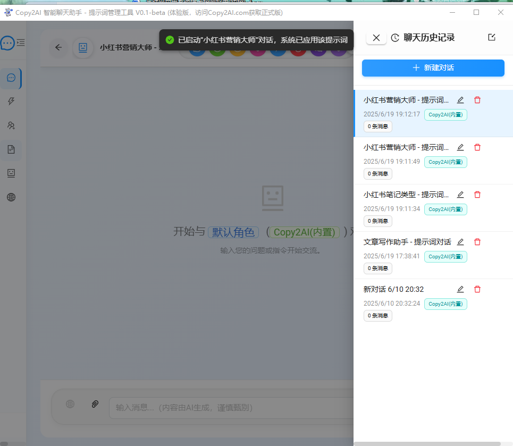
Task: Click the 新建对话 button
Action: [x=433, y=68]
